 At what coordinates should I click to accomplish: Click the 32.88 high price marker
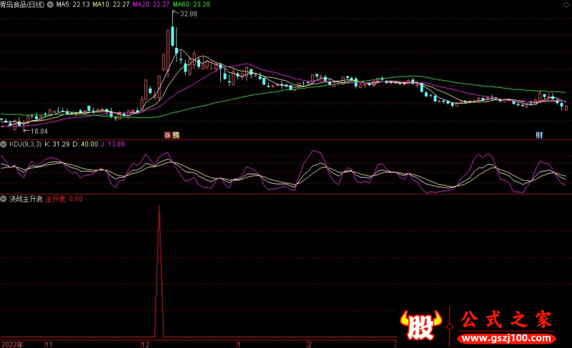(x=189, y=14)
